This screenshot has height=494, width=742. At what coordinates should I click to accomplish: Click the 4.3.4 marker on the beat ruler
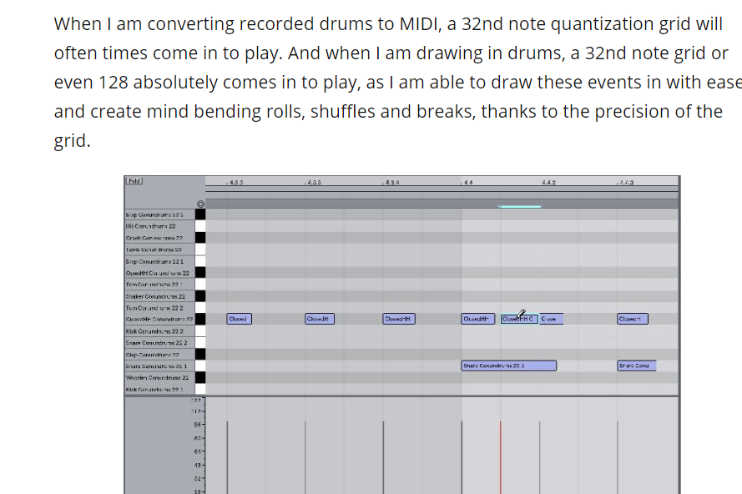click(391, 182)
